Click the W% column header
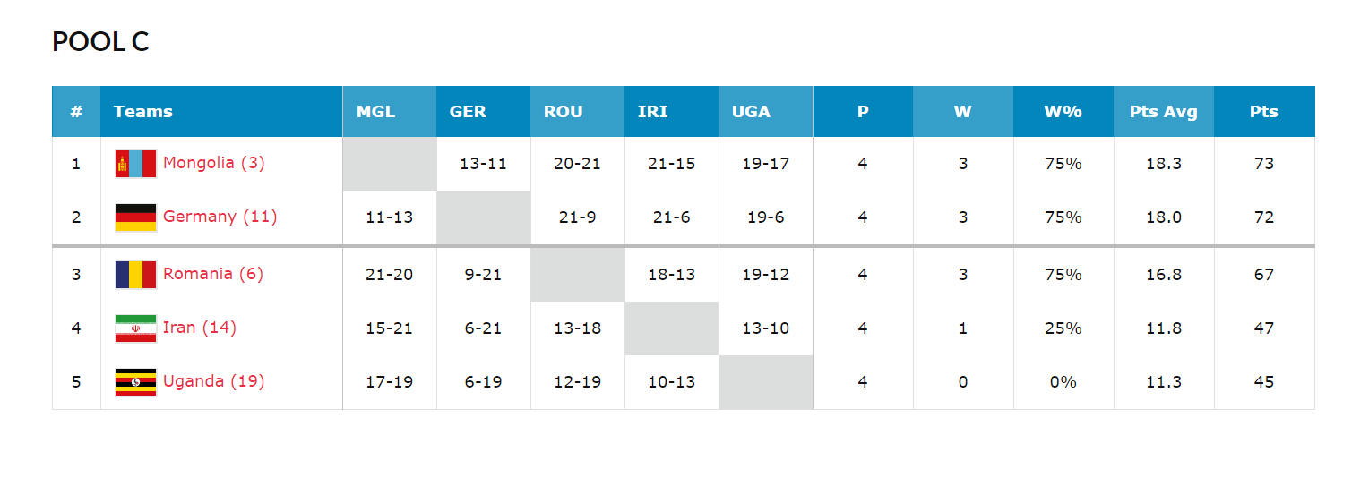This screenshot has width=1369, height=503. point(1063,112)
